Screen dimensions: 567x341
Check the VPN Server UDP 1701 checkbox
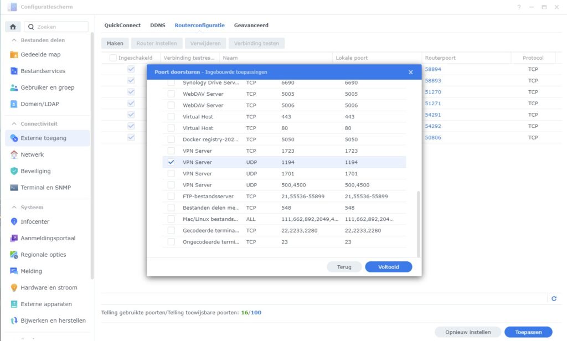click(171, 174)
